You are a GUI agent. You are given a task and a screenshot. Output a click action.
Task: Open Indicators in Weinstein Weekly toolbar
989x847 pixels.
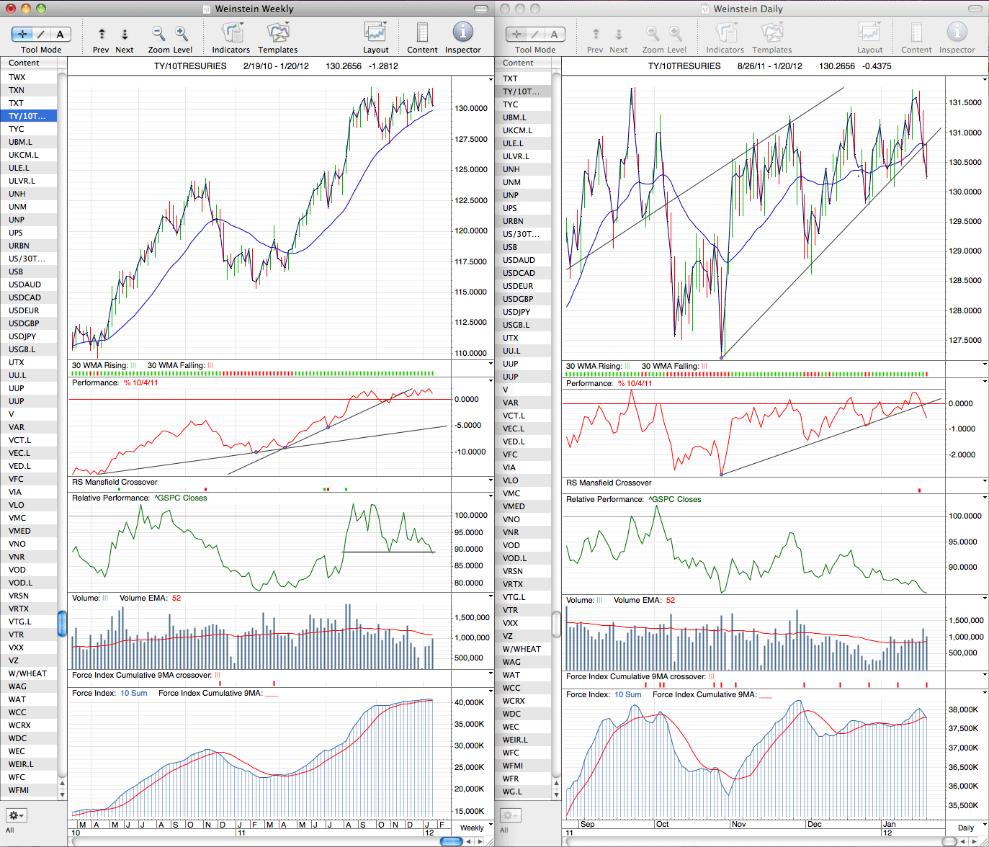point(231,32)
